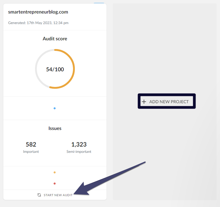220x207 pixels.
Task: Click the Semi-important label under 1,323
Action: click(x=79, y=152)
